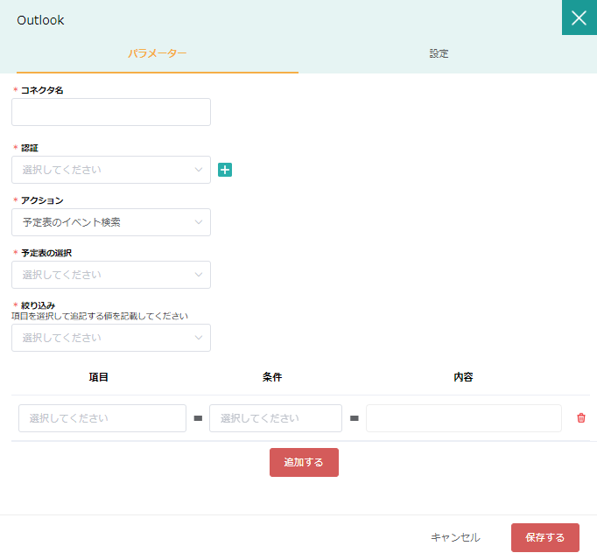
Task: Click the 追加する button
Action: click(x=304, y=462)
